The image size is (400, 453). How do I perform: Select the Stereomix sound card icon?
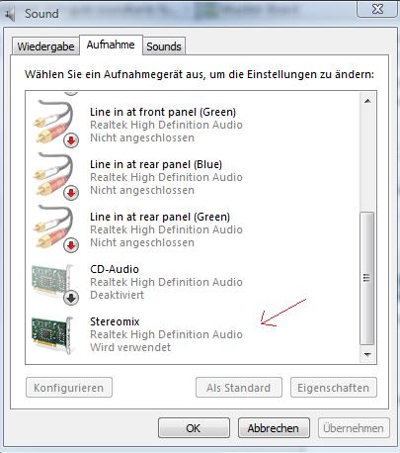[52, 335]
